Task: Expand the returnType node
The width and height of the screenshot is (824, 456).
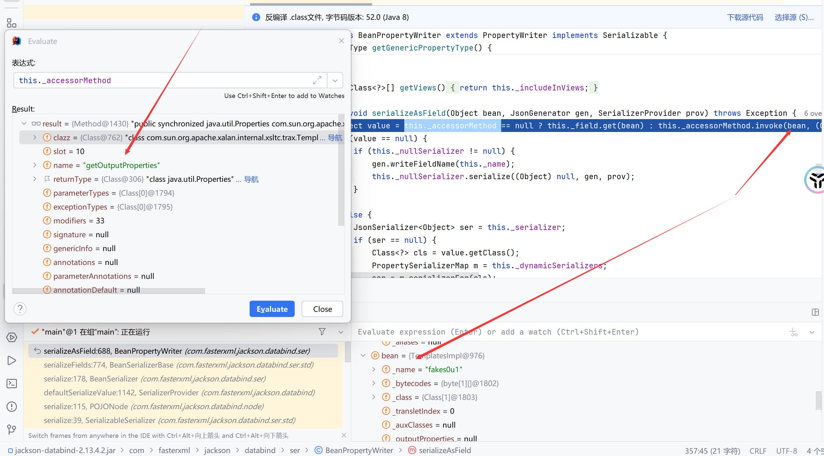Action: point(35,179)
